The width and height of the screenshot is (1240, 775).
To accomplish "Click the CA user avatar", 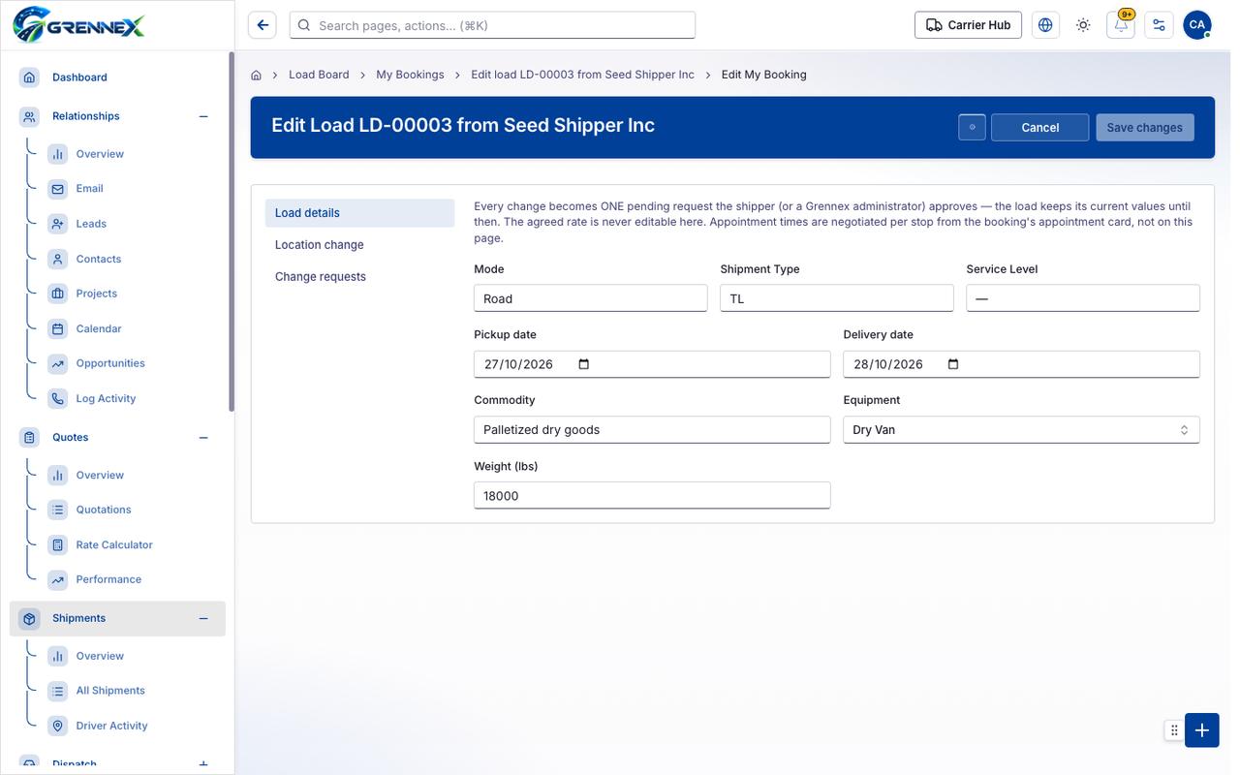I will click(1197, 25).
